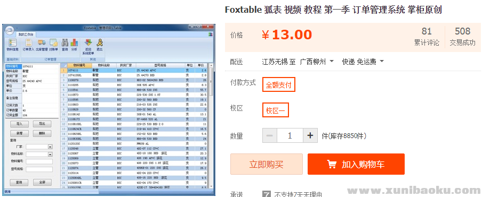Select cell 1110205 in table

[79, 85]
